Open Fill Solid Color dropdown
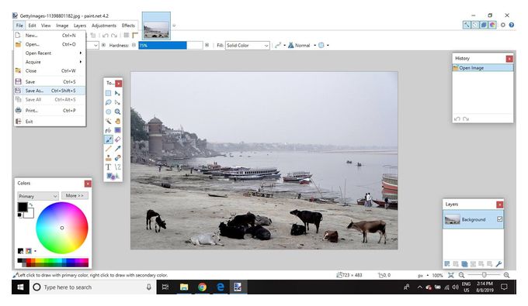The height and width of the screenshot is (306, 528). [248, 46]
